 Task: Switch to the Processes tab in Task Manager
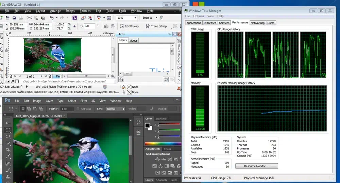coord(210,23)
